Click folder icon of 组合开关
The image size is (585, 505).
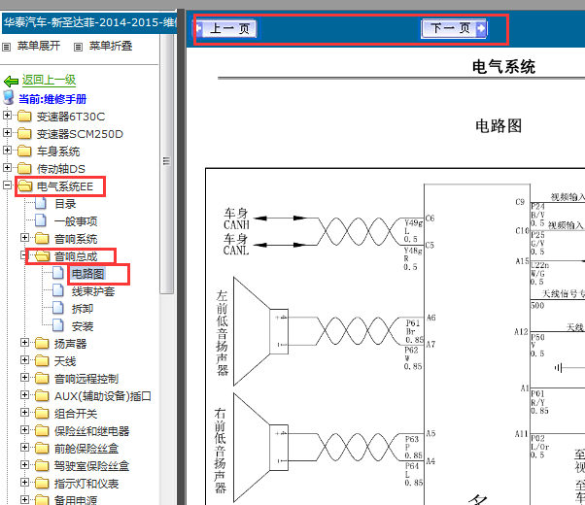click(42, 413)
